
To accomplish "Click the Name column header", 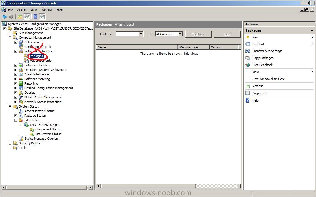I will click(137, 47).
